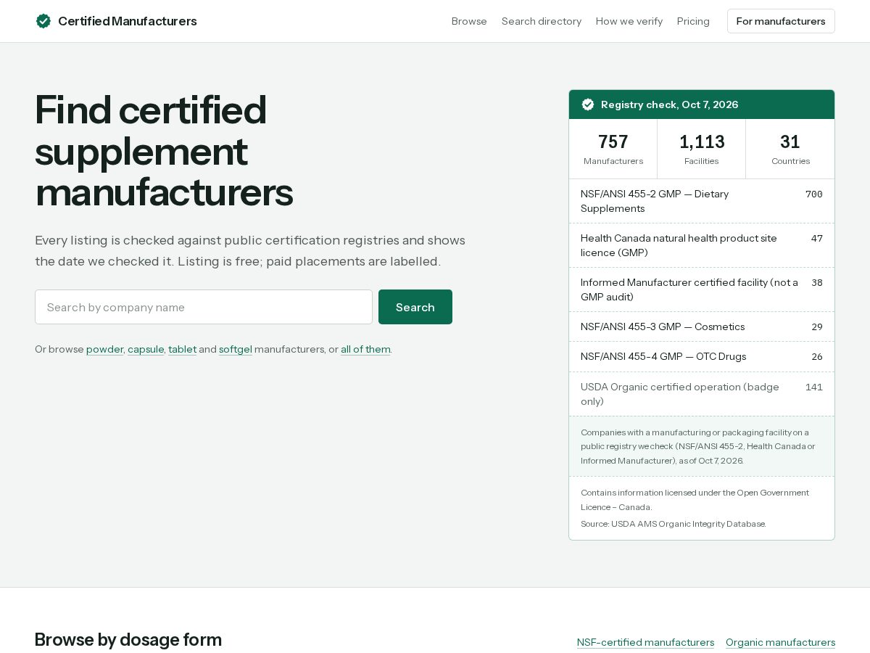Browse softgel manufacturers link

(236, 349)
